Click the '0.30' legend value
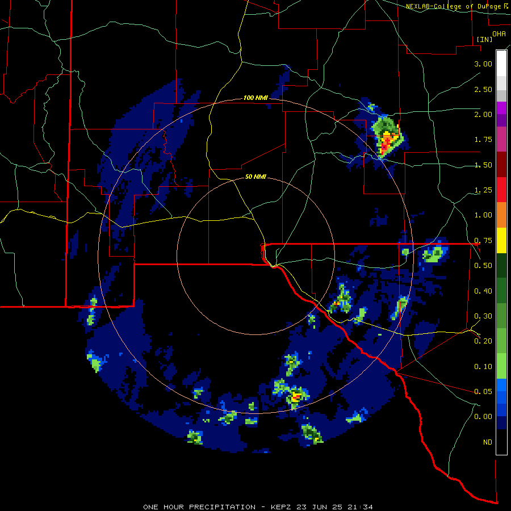This screenshot has width=511, height=511. tap(483, 316)
